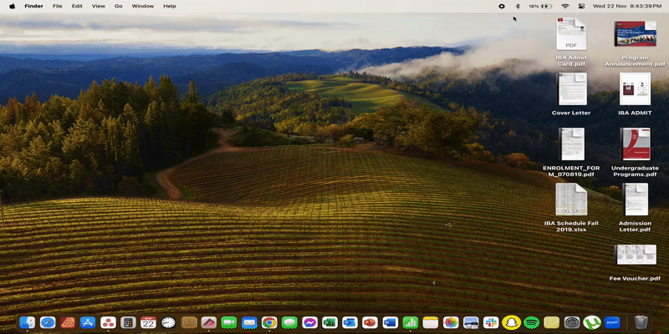The width and height of the screenshot is (669, 334).
Task: Click the Finder icon in the dock
Action: [27, 322]
